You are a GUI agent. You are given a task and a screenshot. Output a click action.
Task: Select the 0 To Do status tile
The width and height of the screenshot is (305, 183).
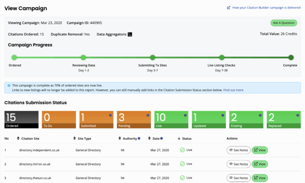point(59,119)
